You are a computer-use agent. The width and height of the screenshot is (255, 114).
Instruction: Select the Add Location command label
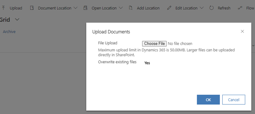coord(148,8)
